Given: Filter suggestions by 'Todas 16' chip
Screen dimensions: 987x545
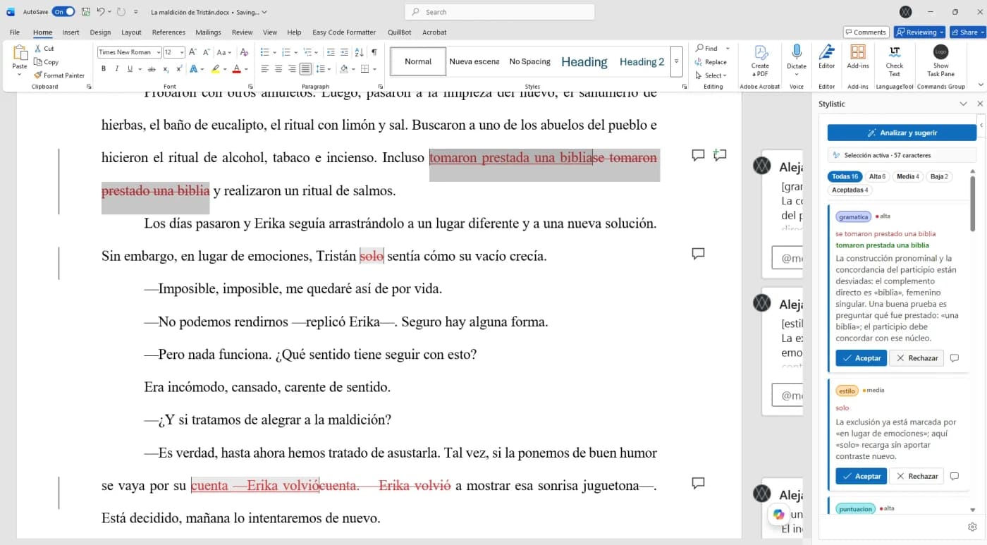Looking at the screenshot, I should [845, 177].
